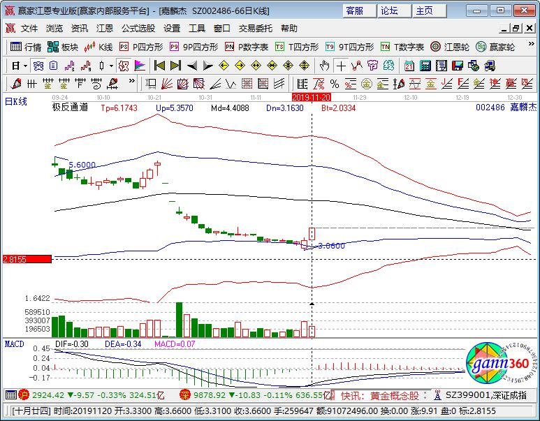Viewport: 540px width, 421px height.
Task: Open the 日 period dropdown arrow
Action: (x=25, y=66)
